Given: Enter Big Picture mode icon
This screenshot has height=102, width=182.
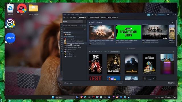Looking at the screenshot, I should click(x=168, y=15).
